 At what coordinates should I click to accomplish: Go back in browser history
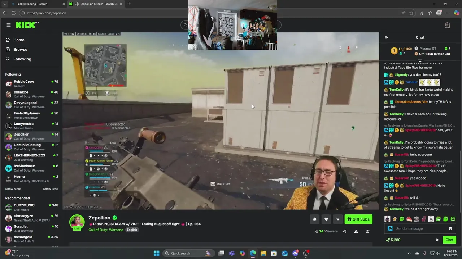coord(4,13)
